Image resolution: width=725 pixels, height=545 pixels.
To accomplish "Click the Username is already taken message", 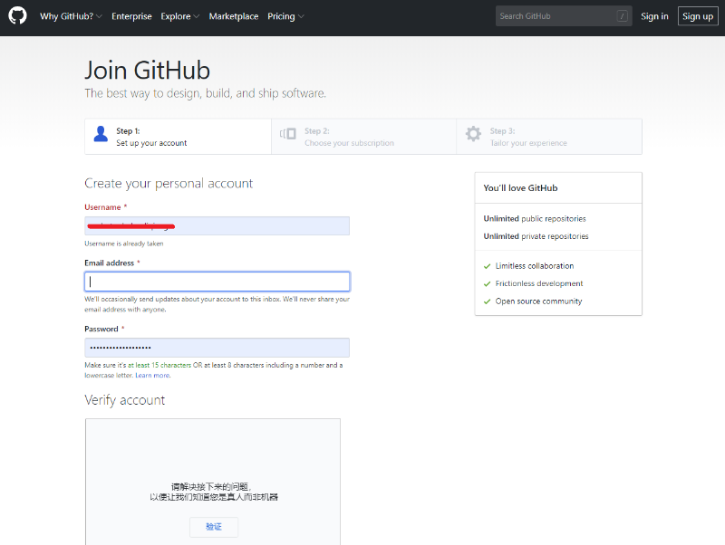I will [x=124, y=244].
